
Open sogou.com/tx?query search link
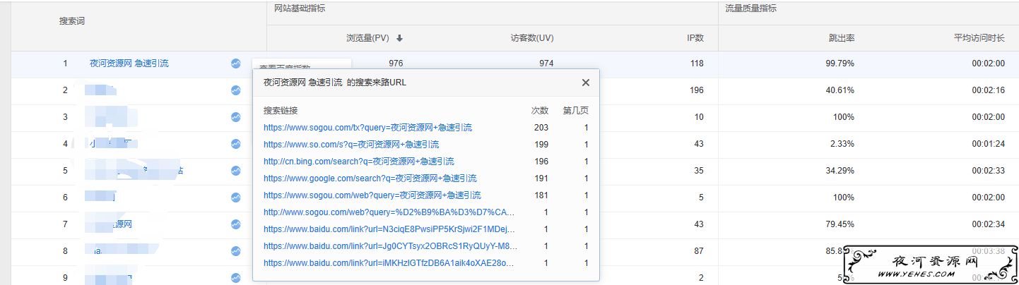tap(367, 128)
